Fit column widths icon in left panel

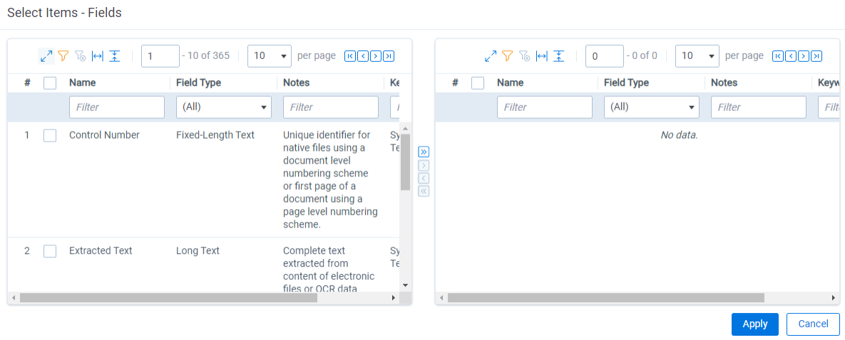click(x=97, y=55)
